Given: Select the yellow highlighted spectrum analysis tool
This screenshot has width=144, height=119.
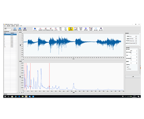Looking at the screenshot, I should 71,29.
